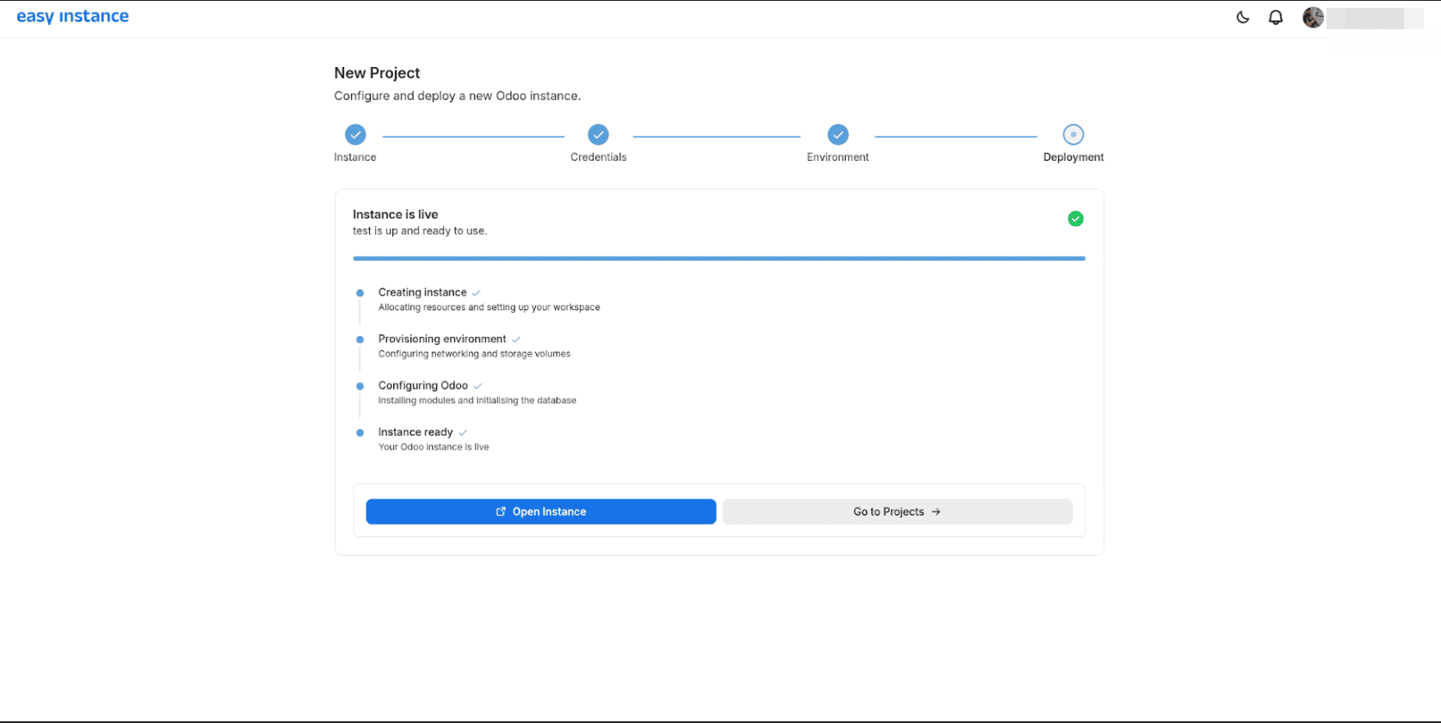The height and width of the screenshot is (723, 1441).
Task: Click the checkmark beside Provisioning environment
Action: click(x=516, y=340)
